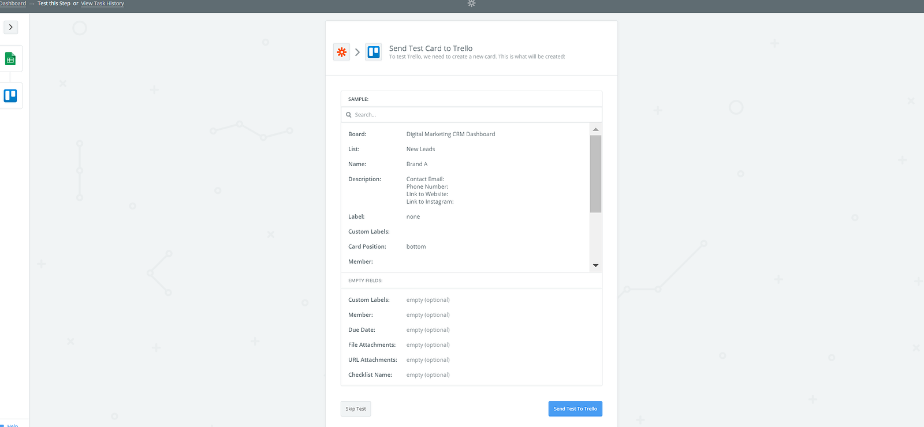
Task: Open View Task History link
Action: click(x=102, y=3)
